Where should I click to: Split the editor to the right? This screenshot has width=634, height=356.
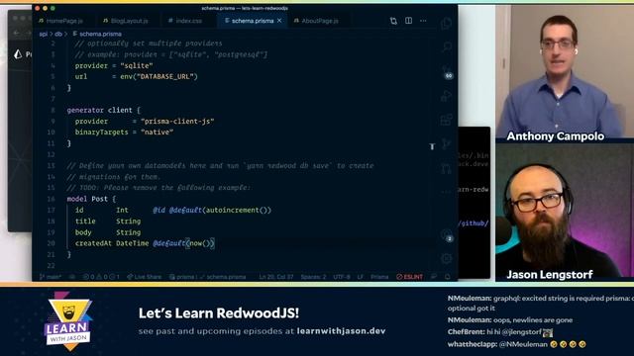409,21
